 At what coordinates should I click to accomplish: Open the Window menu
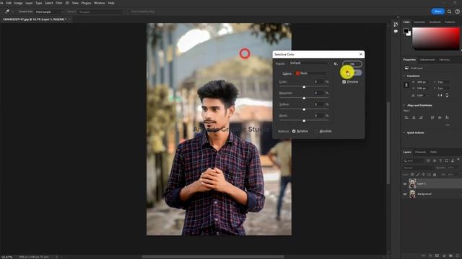tap(100, 3)
